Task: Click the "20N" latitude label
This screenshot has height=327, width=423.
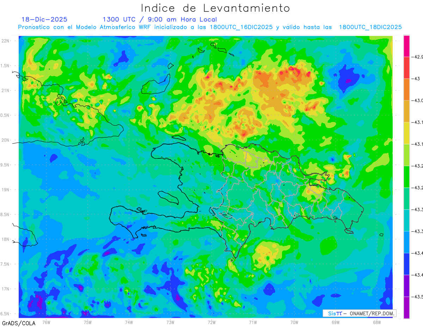Action: tap(6, 140)
